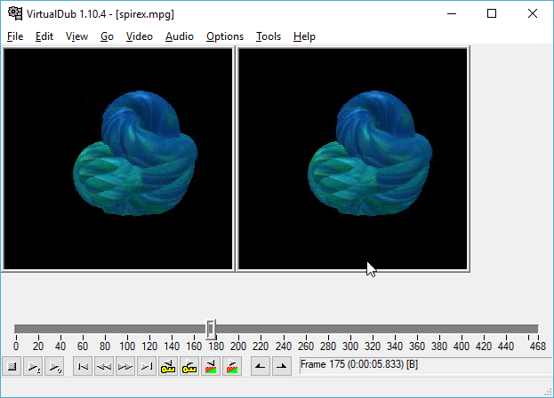
Task: Open the Go menu
Action: [107, 36]
